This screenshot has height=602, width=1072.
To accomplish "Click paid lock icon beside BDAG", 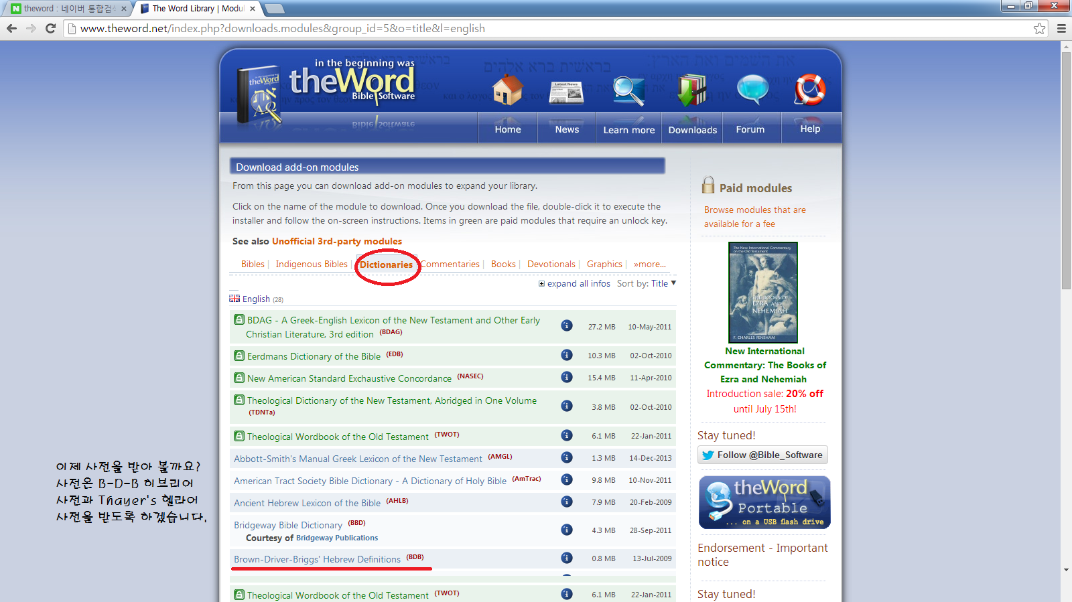I will (x=239, y=319).
